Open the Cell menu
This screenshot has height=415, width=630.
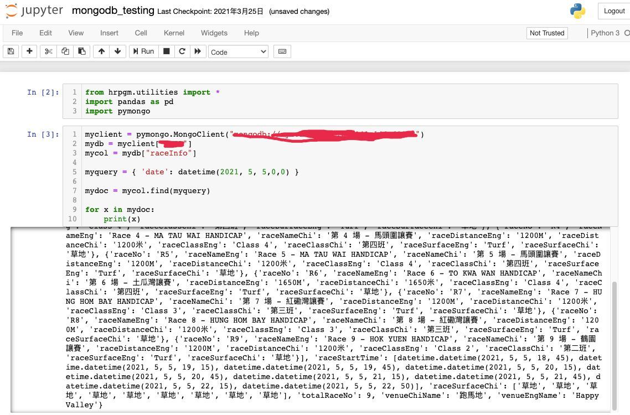coord(141,33)
